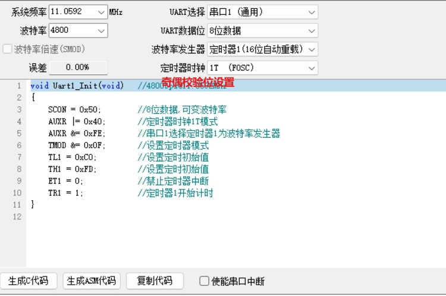
Task: Click comment //定时器1开始计时
Action: pos(175,193)
